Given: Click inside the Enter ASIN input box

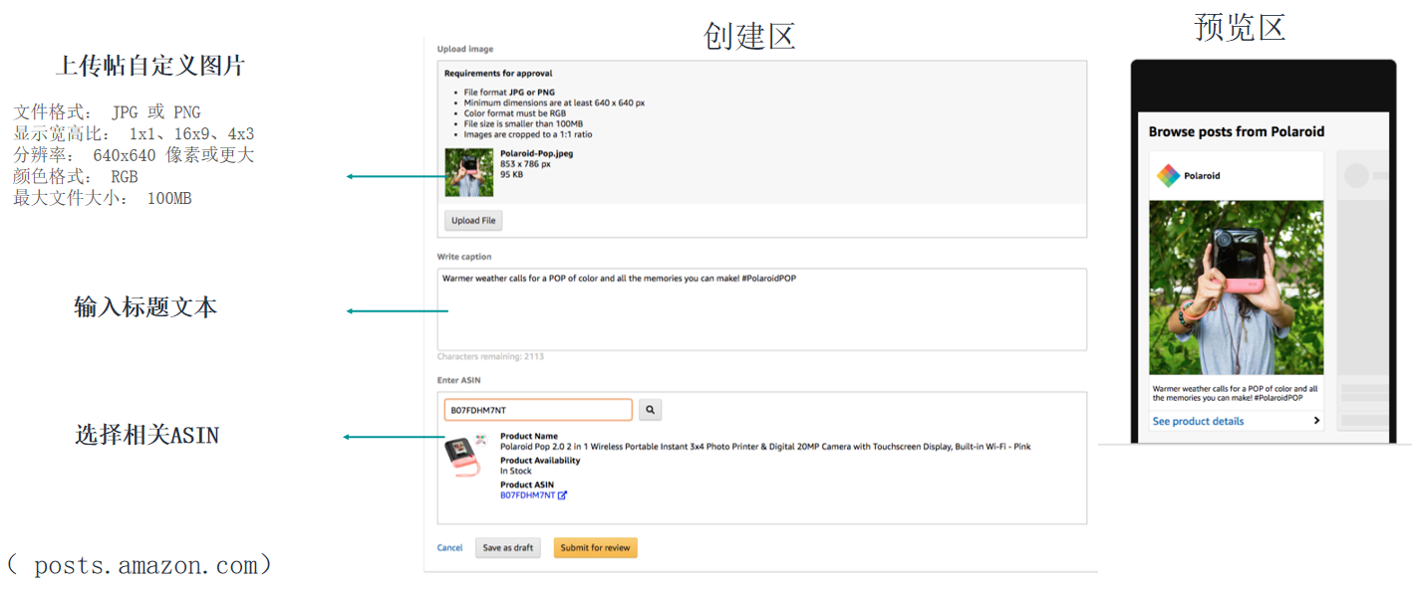Looking at the screenshot, I should [x=538, y=409].
